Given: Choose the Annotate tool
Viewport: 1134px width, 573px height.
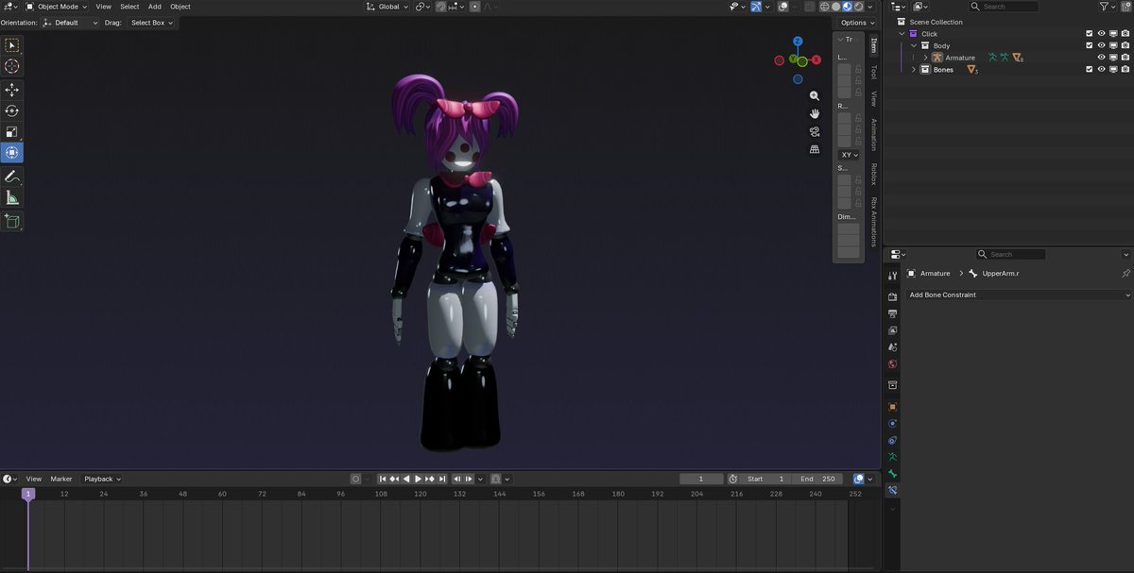Looking at the screenshot, I should (x=11, y=177).
